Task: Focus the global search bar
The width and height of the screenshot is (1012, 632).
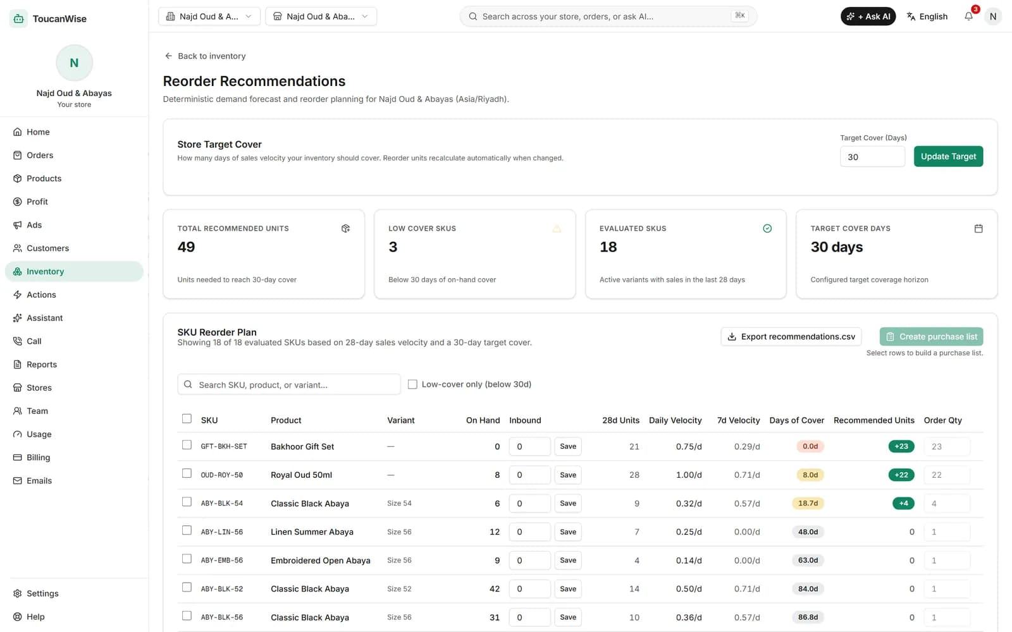Action: [x=608, y=16]
